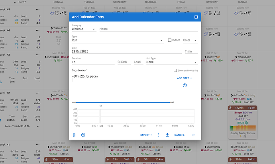Open the Color picker dropdown
The width and height of the screenshot is (275, 164).
point(190,40)
